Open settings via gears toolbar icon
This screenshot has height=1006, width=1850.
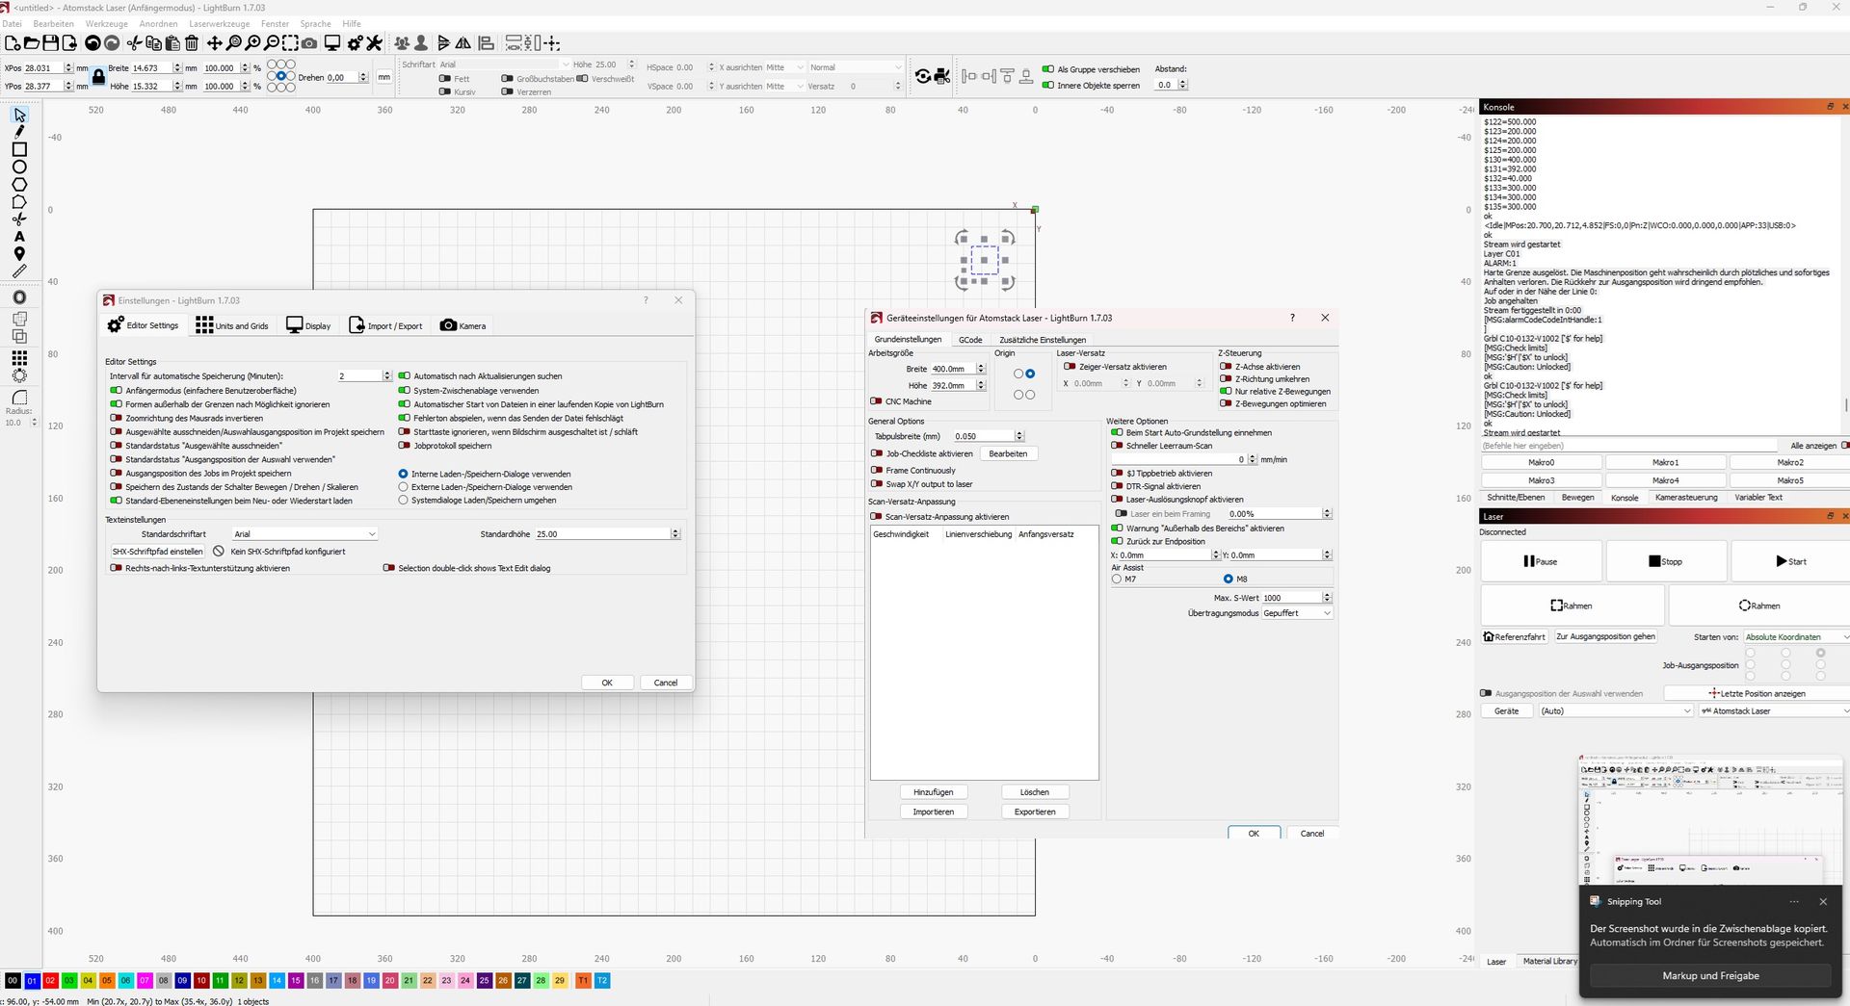[x=356, y=43]
